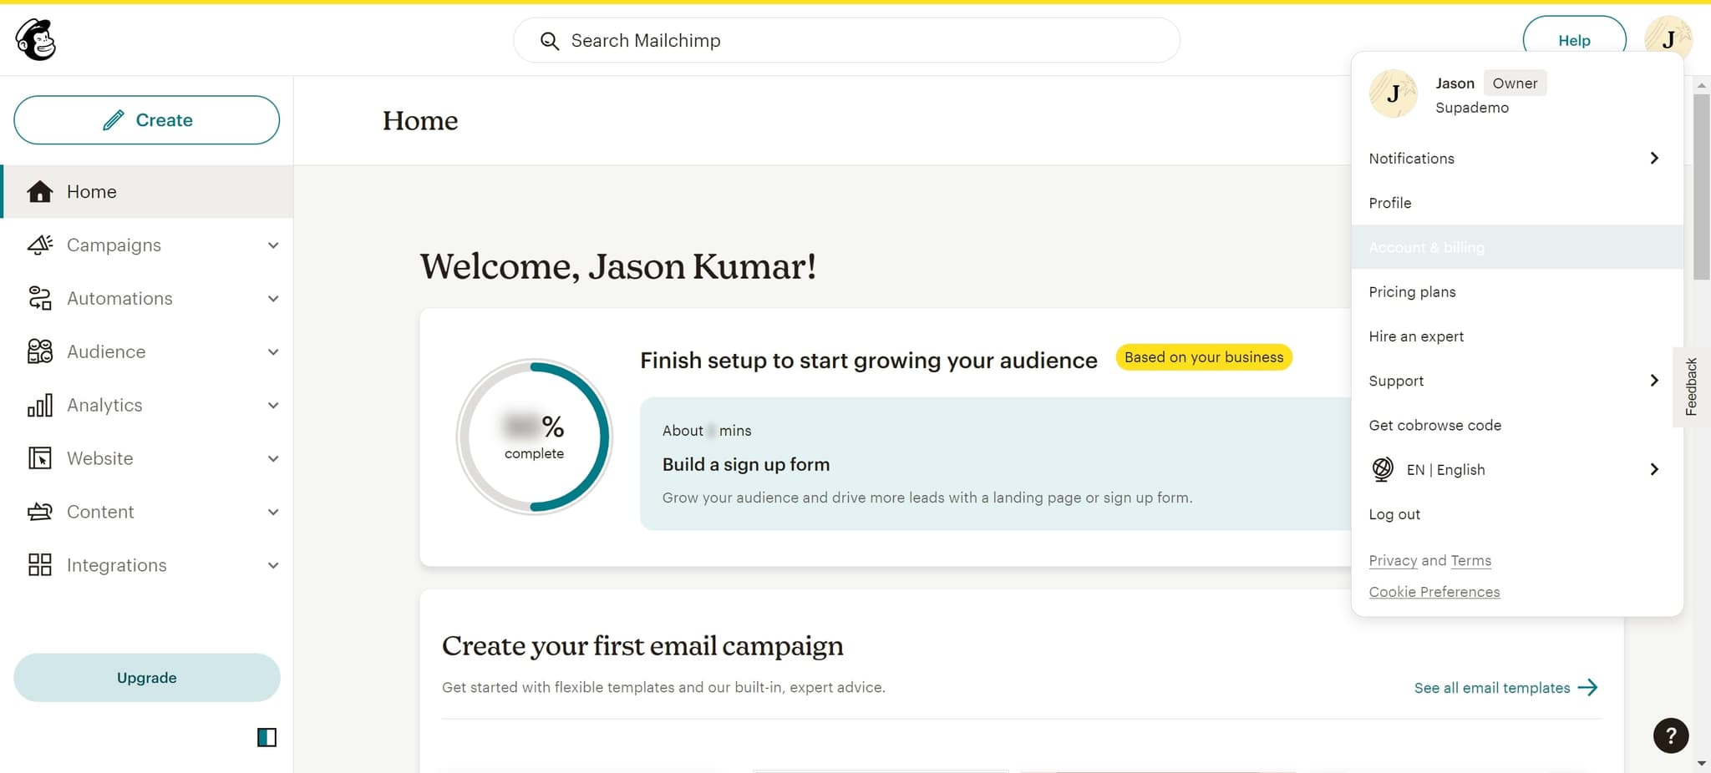Viewport: 1711px width, 773px height.
Task: Select Account & billing menu item
Action: [x=1426, y=247]
